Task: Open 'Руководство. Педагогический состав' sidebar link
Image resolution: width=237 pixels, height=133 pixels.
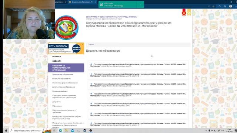Action: pyautogui.click(x=67, y=117)
